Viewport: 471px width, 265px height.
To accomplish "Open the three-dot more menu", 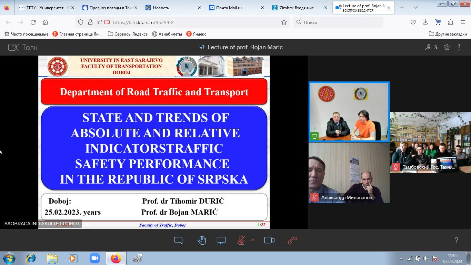I will [459, 47].
